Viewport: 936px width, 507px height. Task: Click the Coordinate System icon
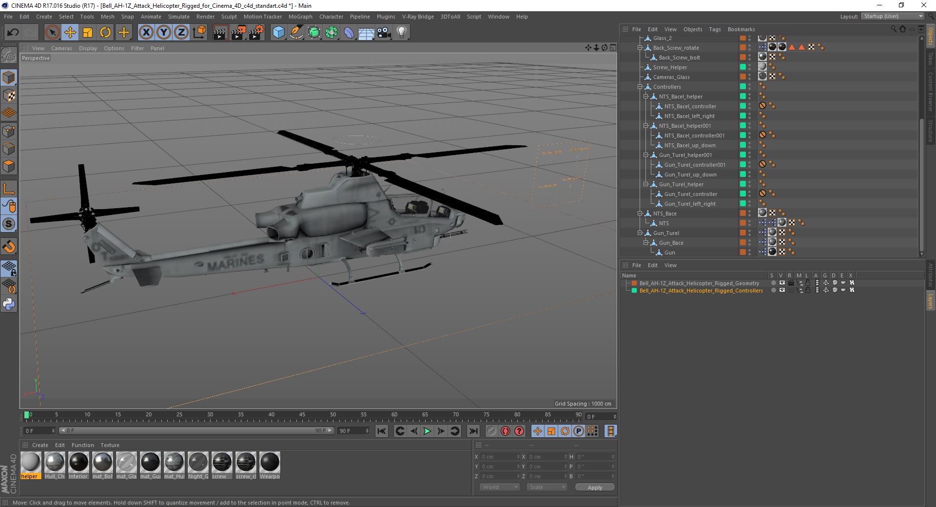click(x=199, y=33)
